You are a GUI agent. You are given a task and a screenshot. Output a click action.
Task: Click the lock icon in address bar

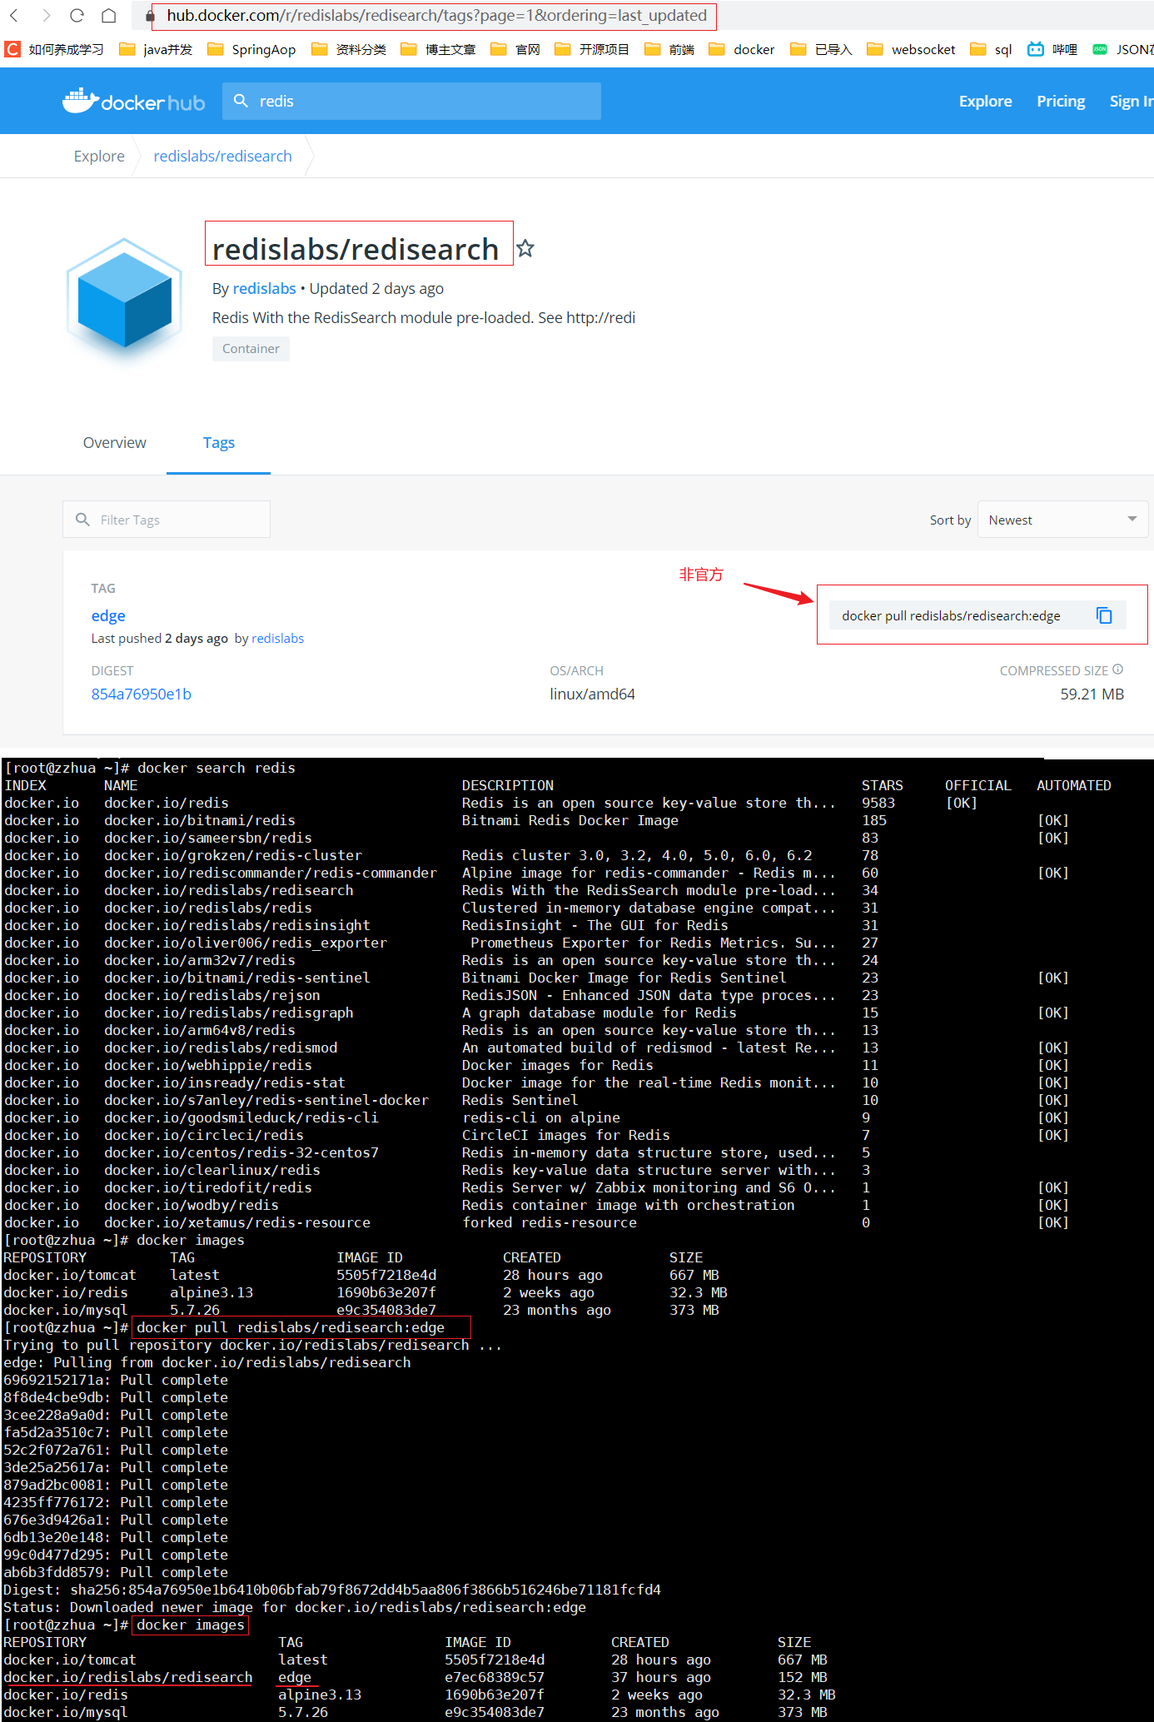150,16
